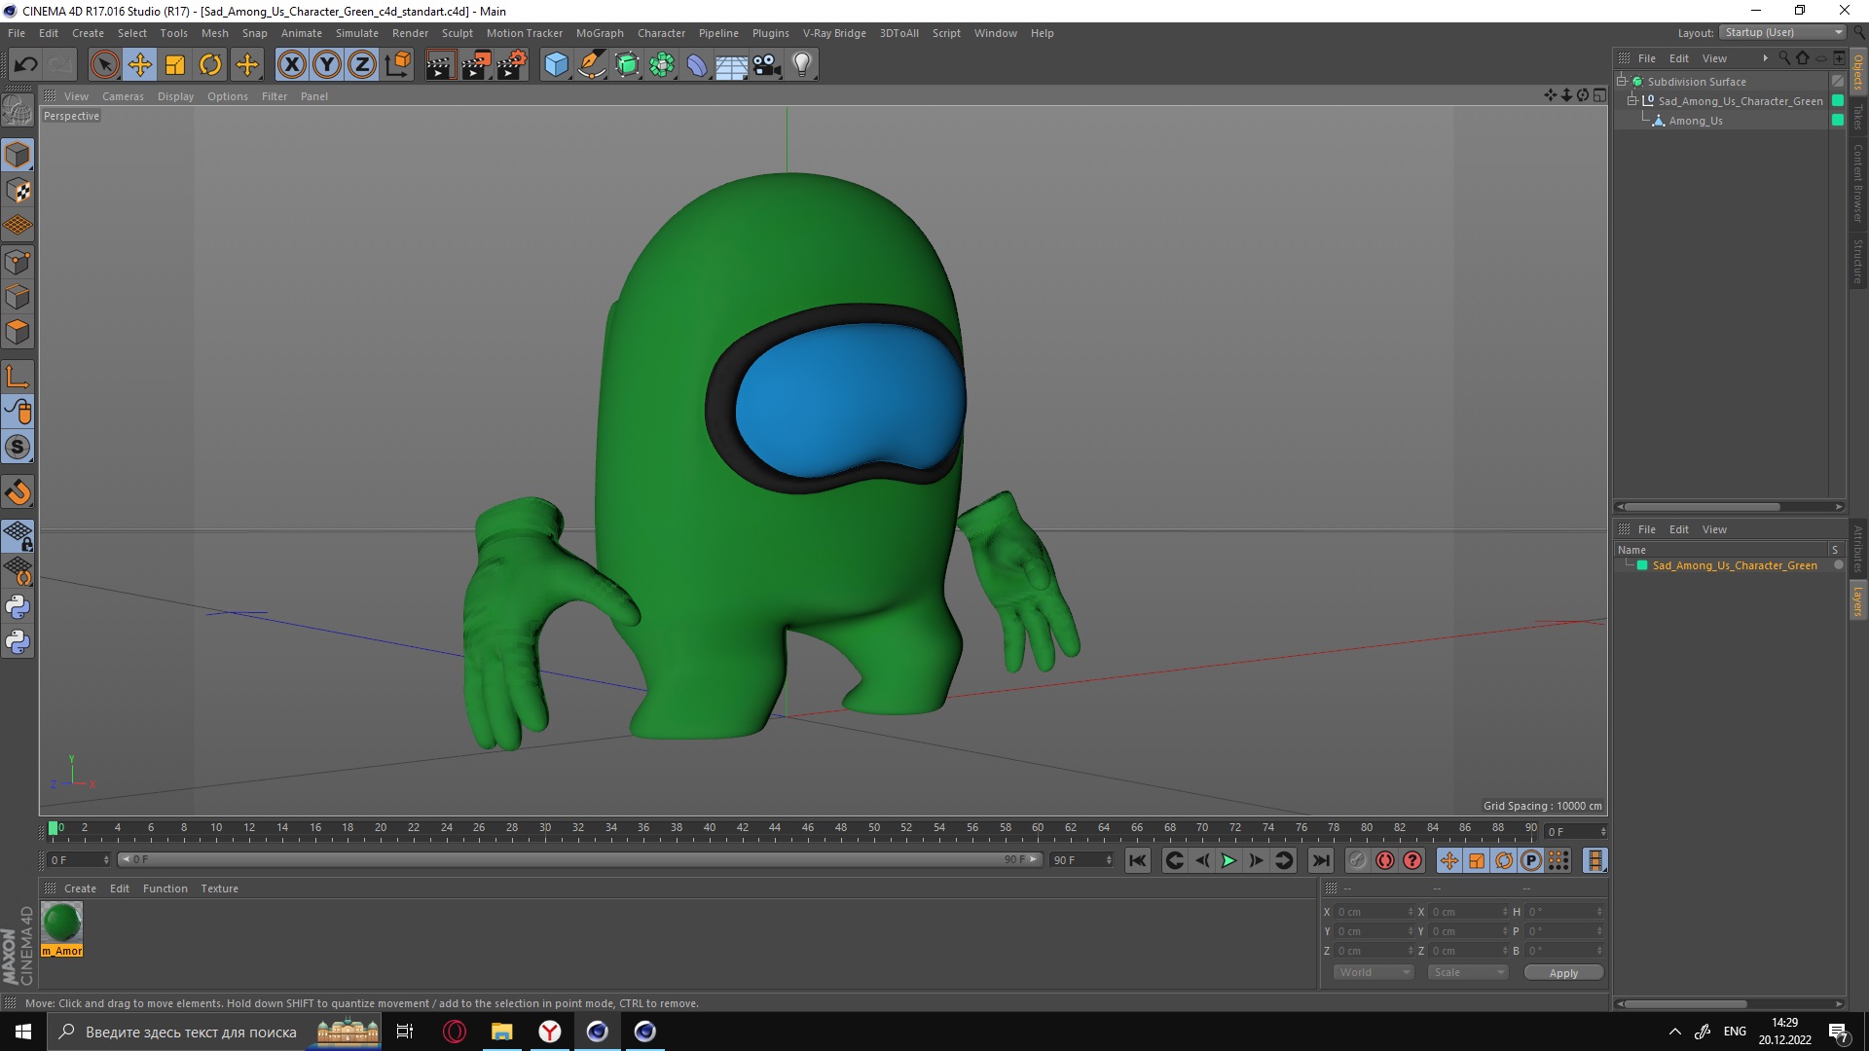Select the green m_Amor material thumbnail
The image size is (1869, 1051).
coord(61,923)
